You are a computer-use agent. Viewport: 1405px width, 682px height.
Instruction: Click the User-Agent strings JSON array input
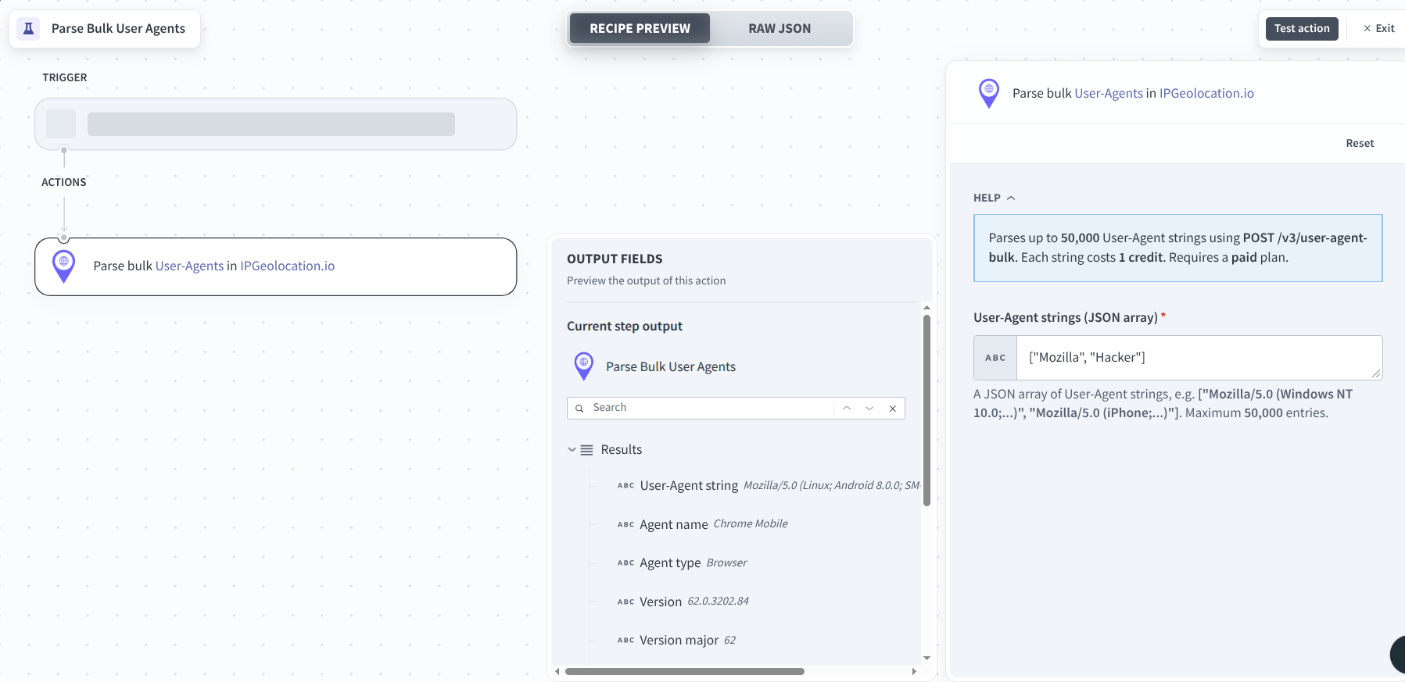point(1199,358)
